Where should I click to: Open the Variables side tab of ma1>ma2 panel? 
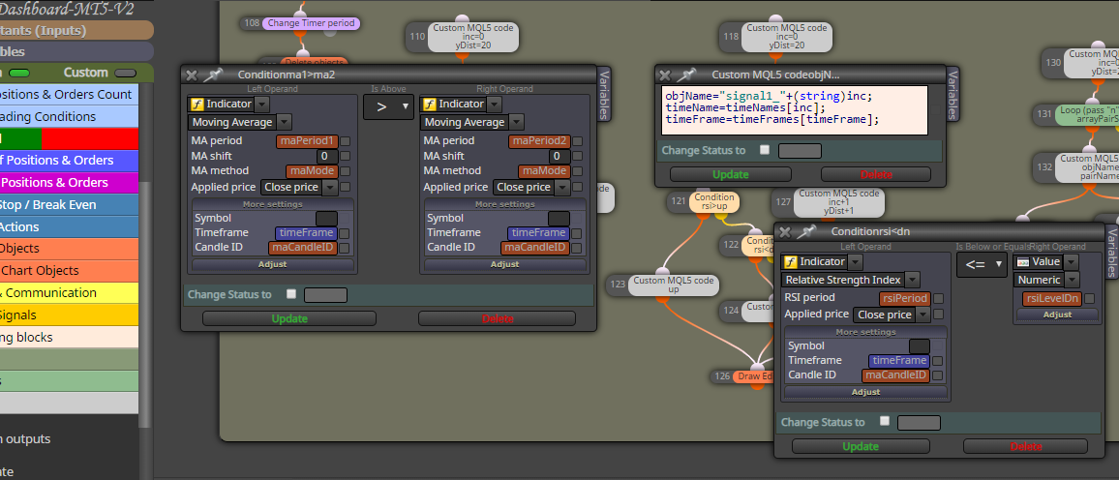click(604, 95)
